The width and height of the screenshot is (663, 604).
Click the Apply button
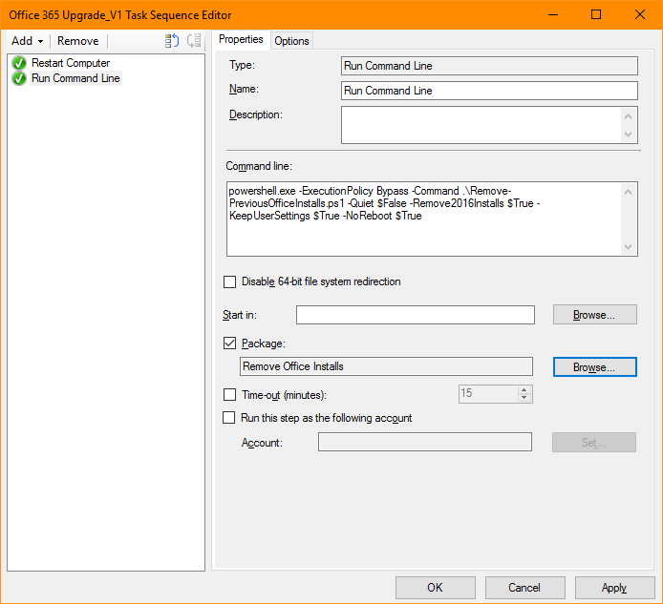(x=614, y=588)
